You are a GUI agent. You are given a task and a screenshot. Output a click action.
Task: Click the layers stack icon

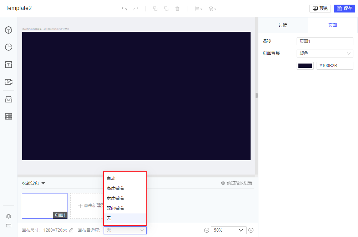pyautogui.click(x=9, y=216)
